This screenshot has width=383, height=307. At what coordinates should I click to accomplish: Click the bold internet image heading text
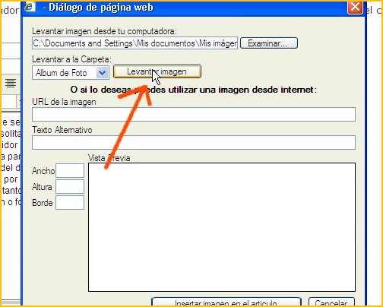(x=194, y=90)
